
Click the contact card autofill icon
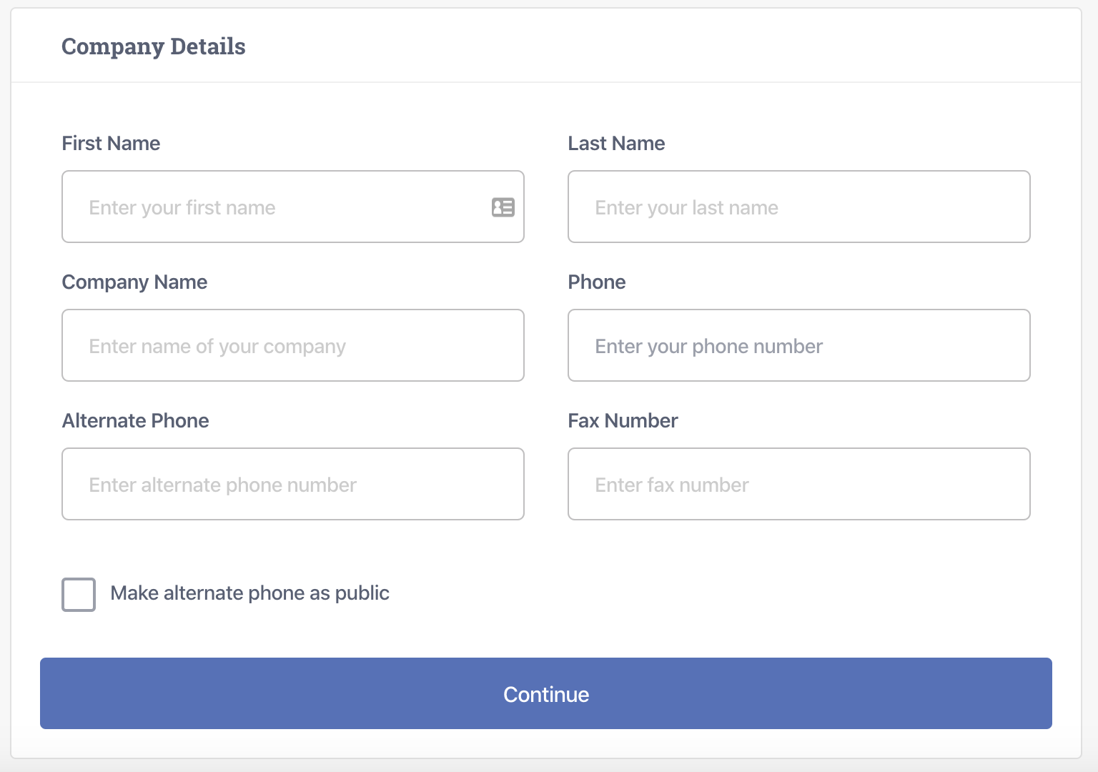pos(503,207)
